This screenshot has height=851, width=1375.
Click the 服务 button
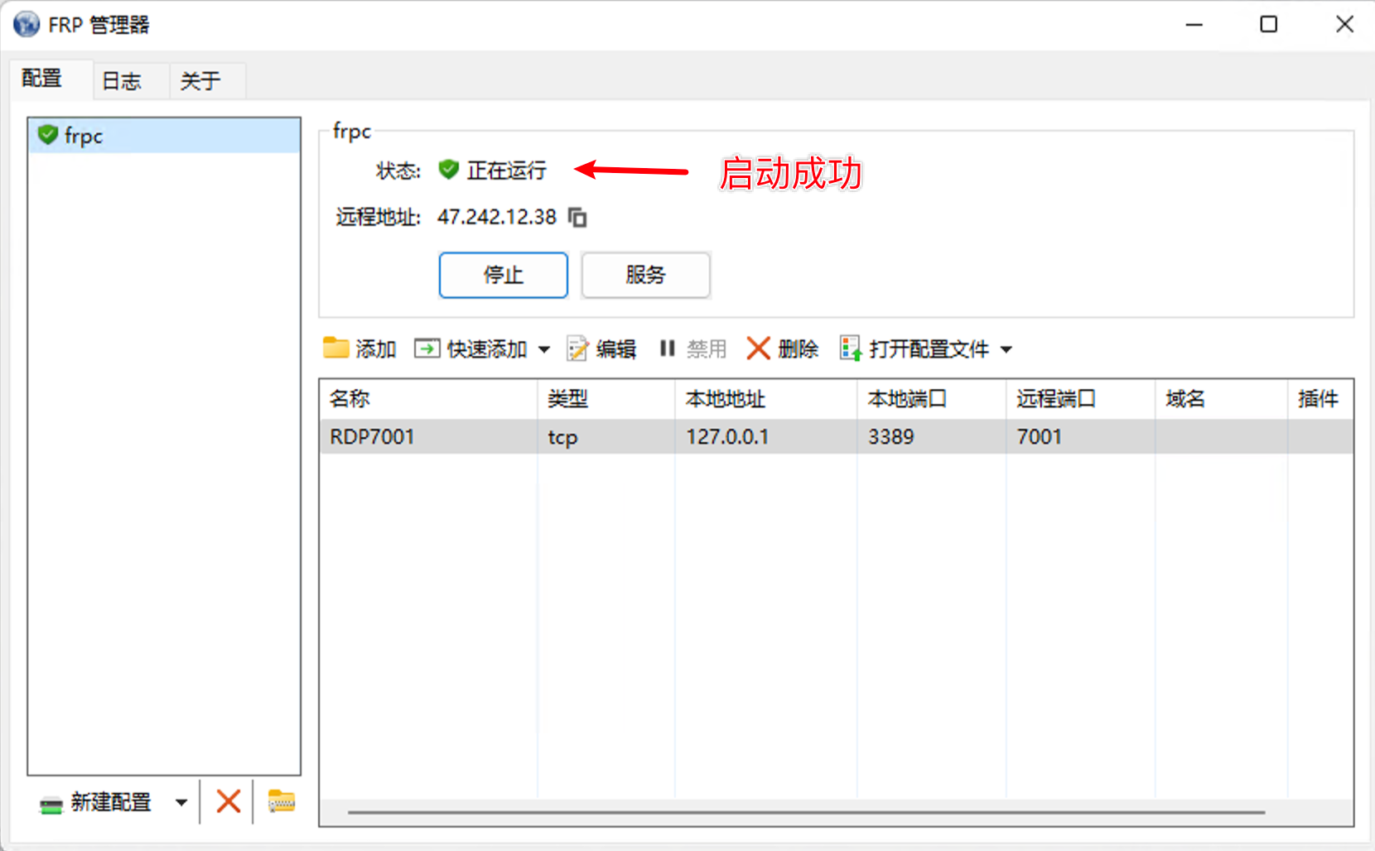pos(646,275)
